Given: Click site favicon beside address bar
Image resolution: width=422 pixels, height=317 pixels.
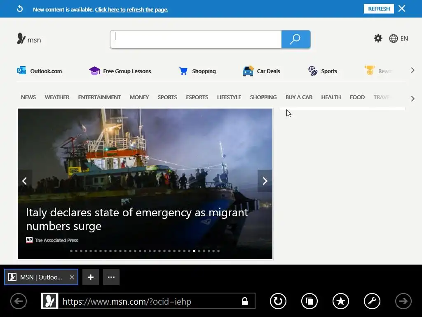Looking at the screenshot, I should point(49,301).
